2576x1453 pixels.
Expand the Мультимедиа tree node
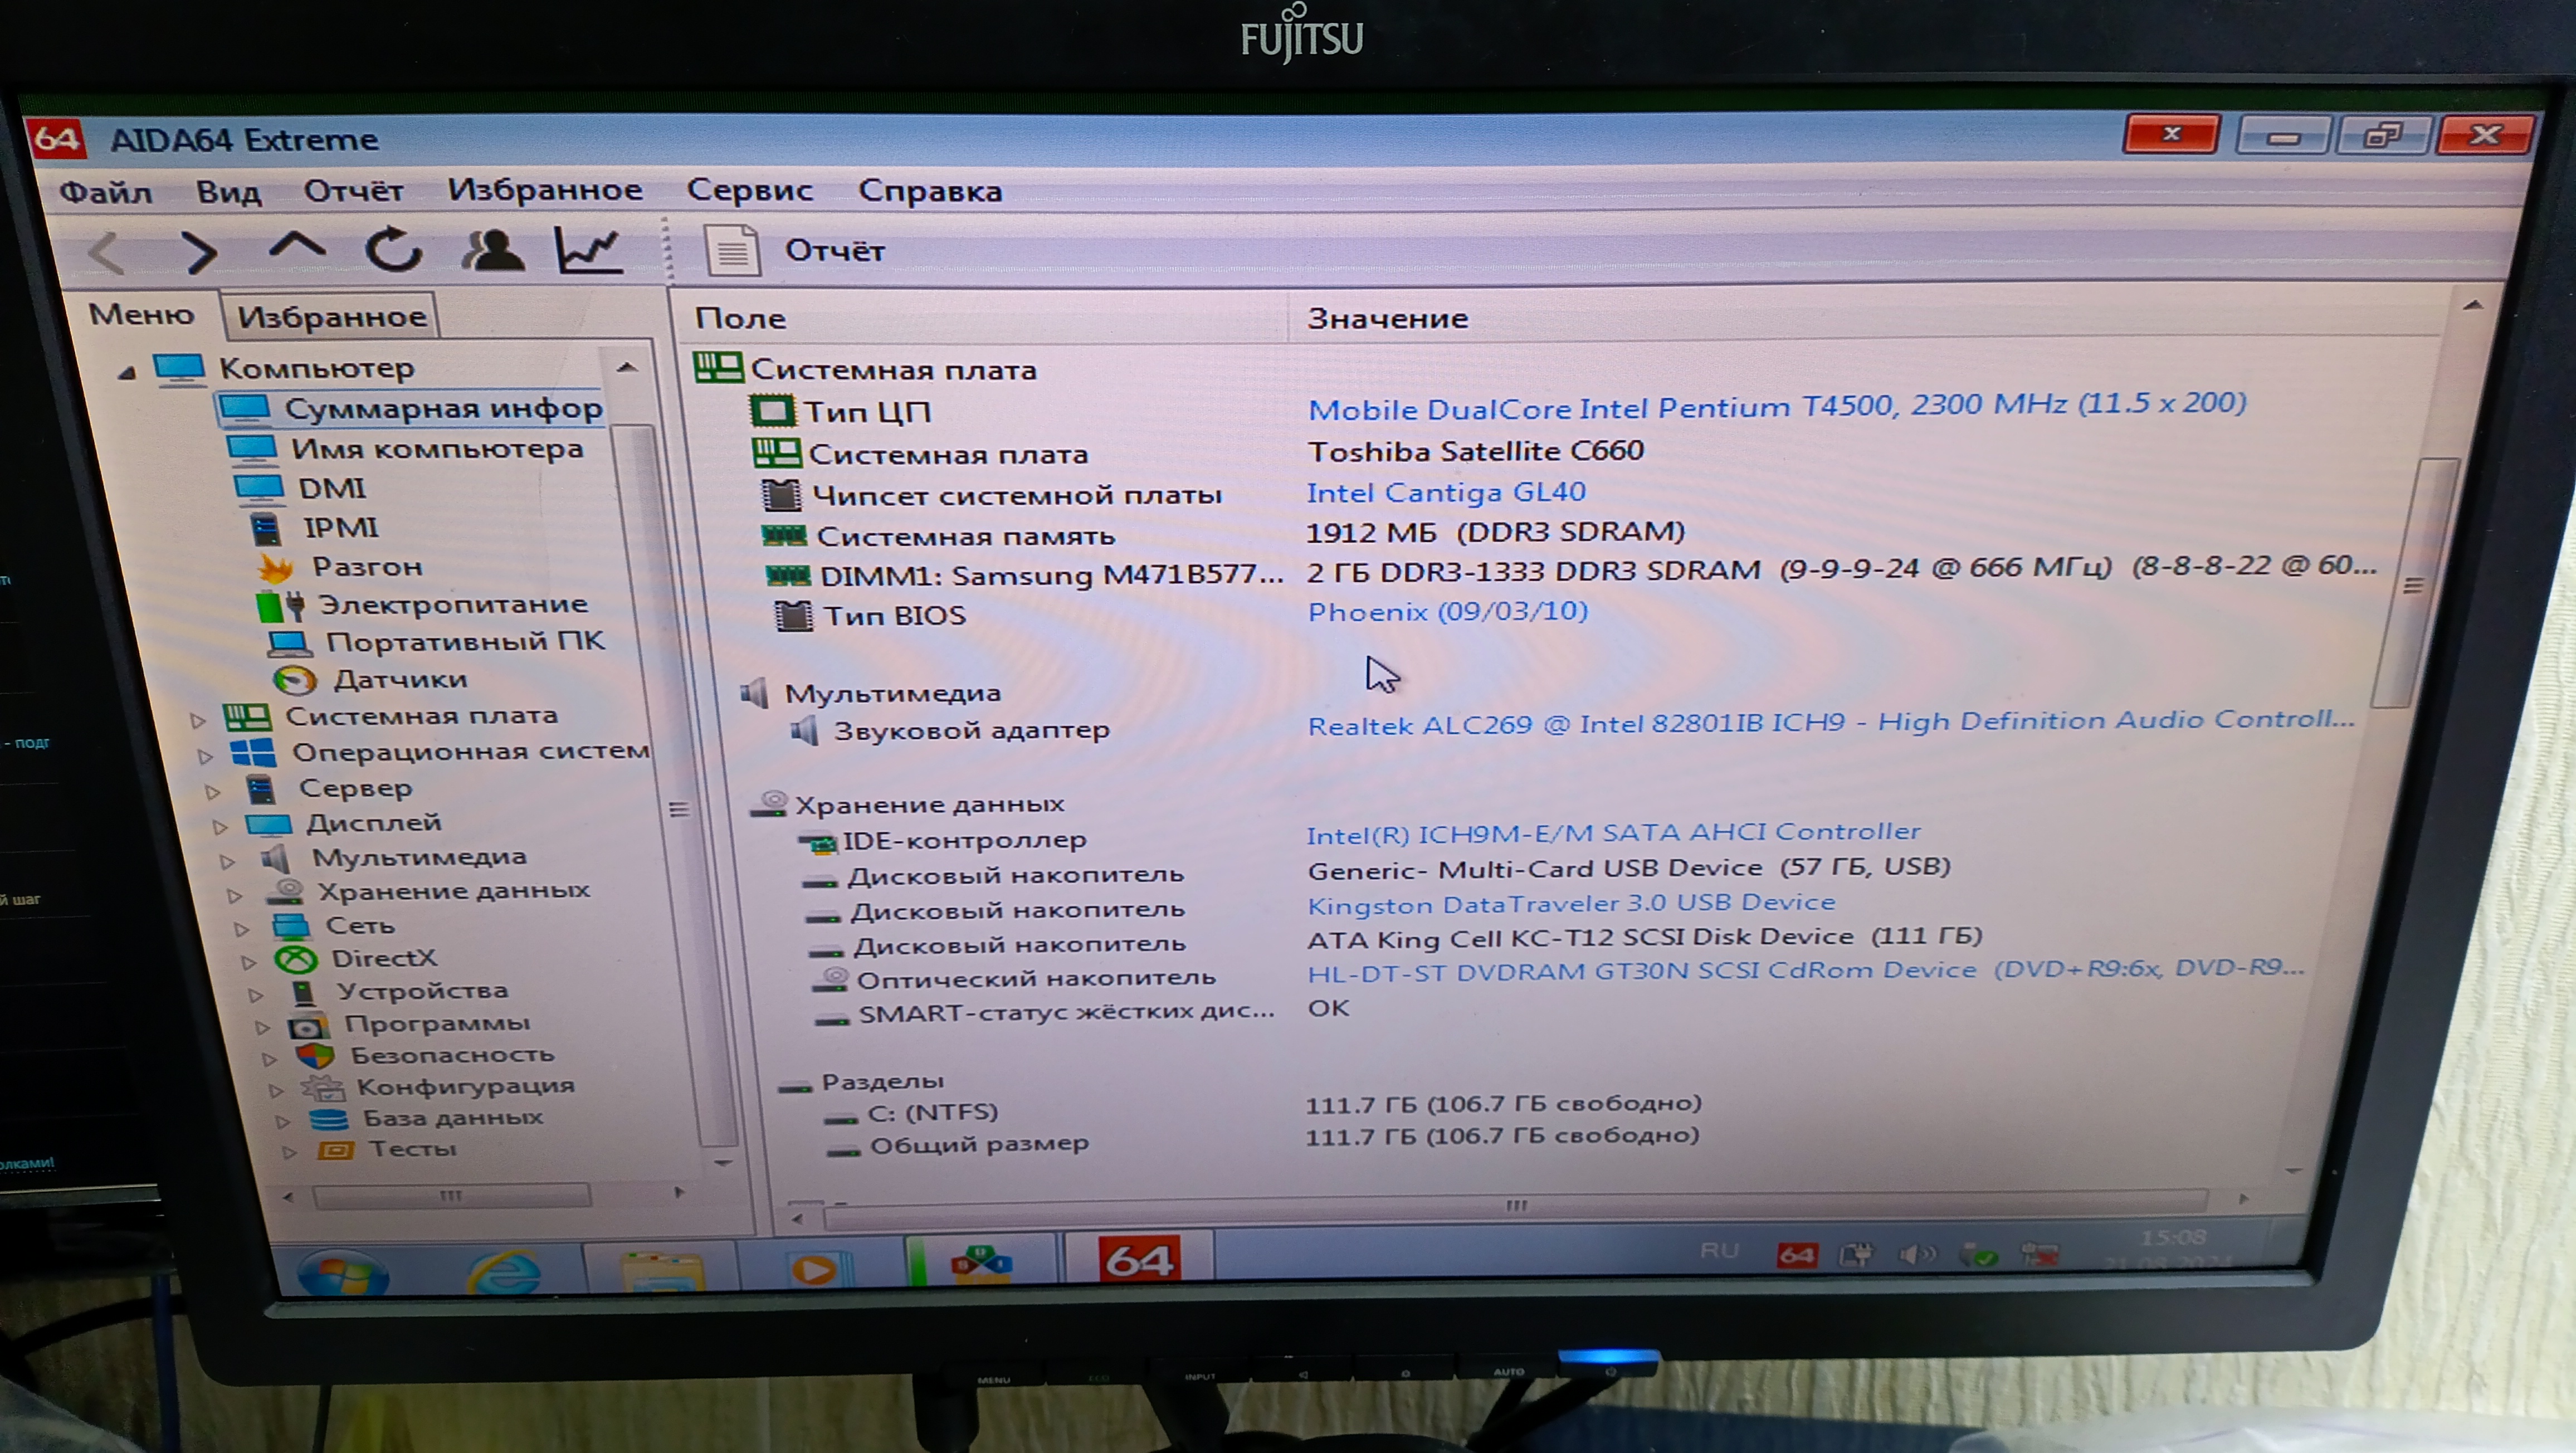click(227, 861)
